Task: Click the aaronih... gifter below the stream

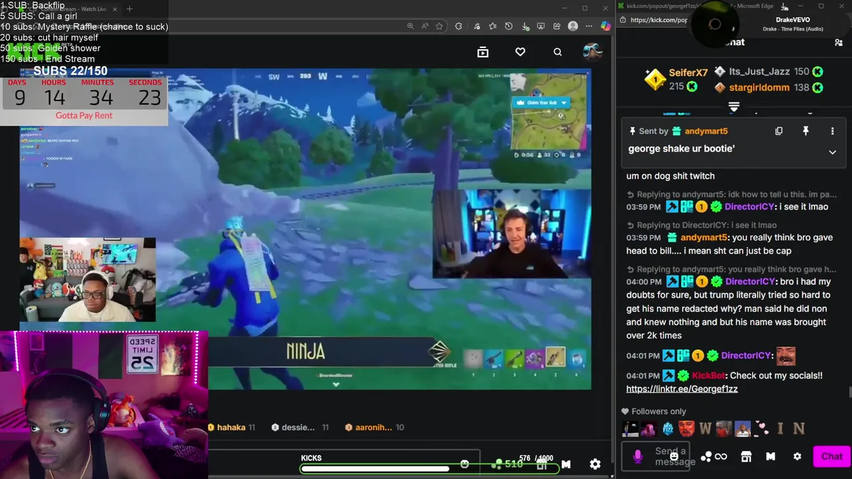Action: pos(373,427)
